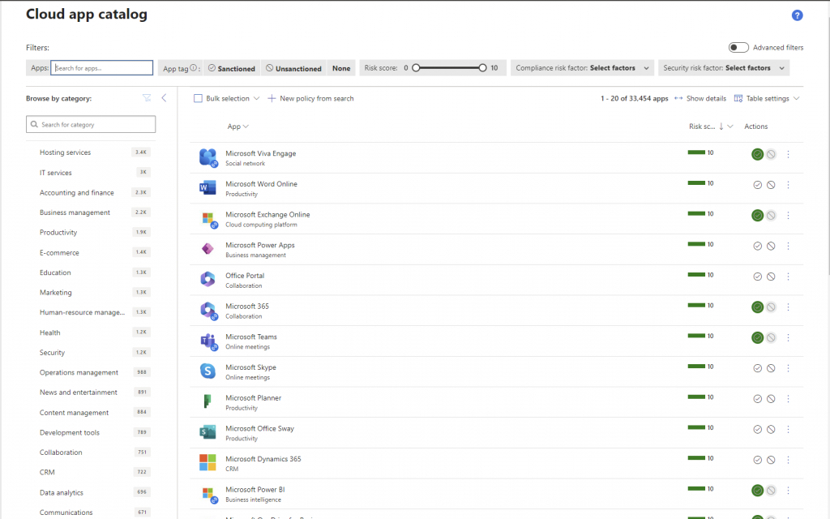Open the Microsoft Power BI entry
Screen dimensions: 830x519
coord(255,489)
